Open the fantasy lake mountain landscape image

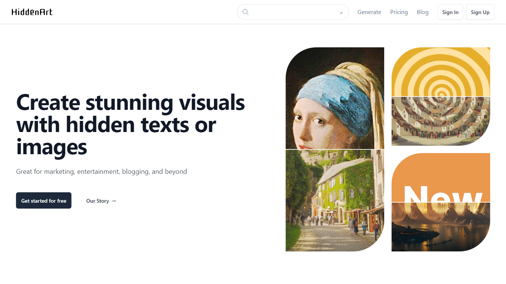440,227
